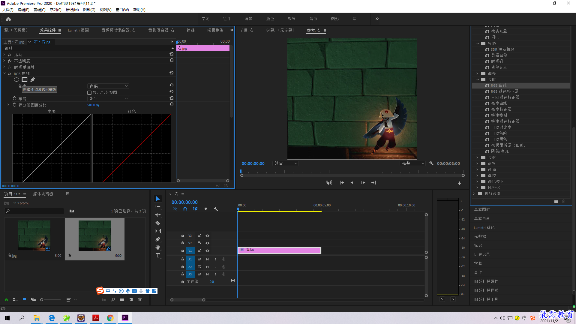
Task: Select the Razor tool
Action: [x=158, y=223]
